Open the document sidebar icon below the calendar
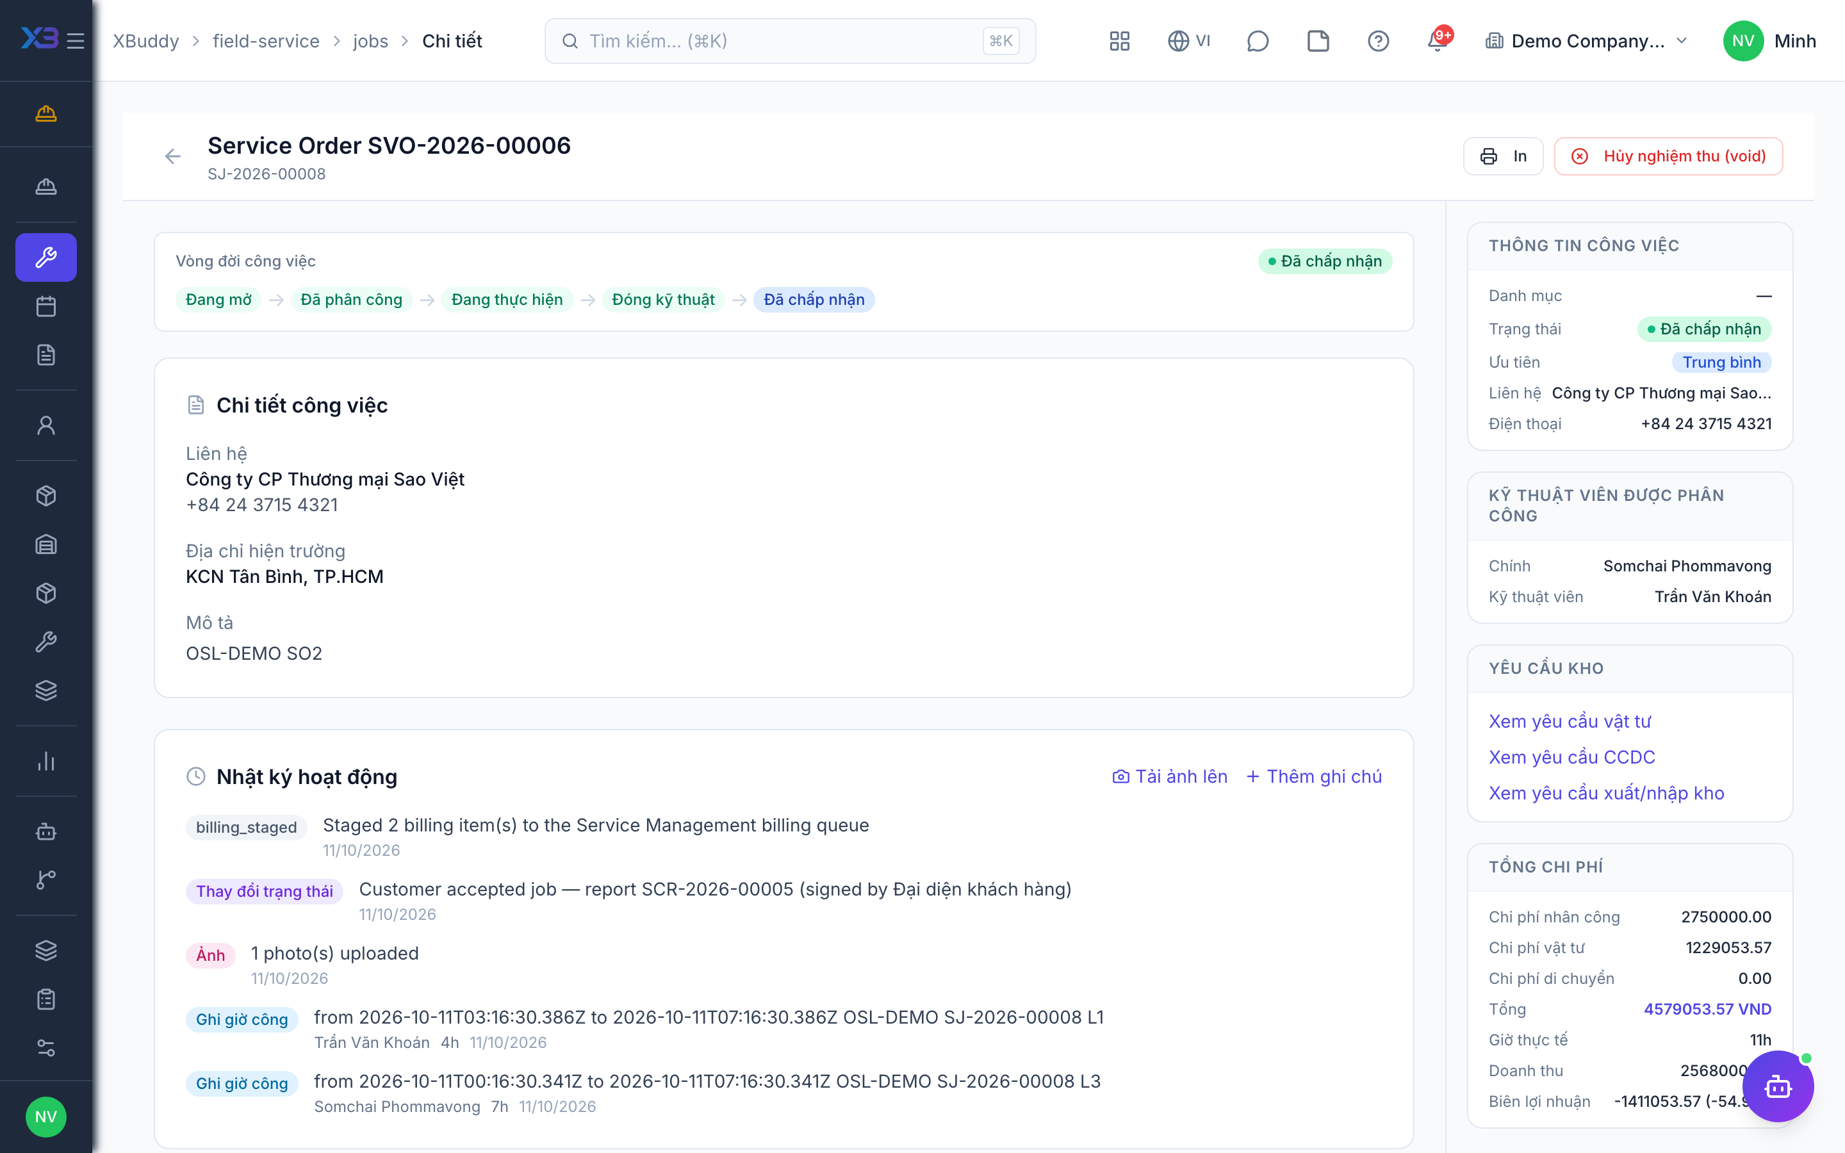This screenshot has width=1845, height=1153. 45,355
